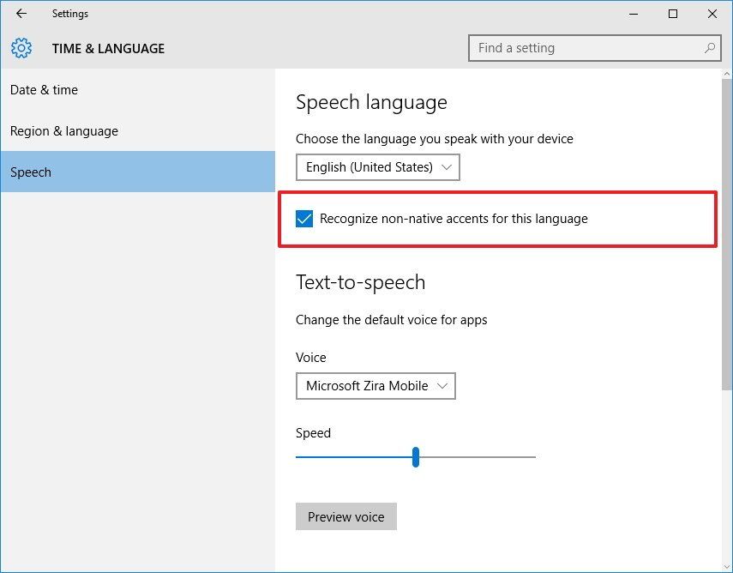The image size is (733, 573).
Task: Select the Date & time section
Action: coord(44,89)
